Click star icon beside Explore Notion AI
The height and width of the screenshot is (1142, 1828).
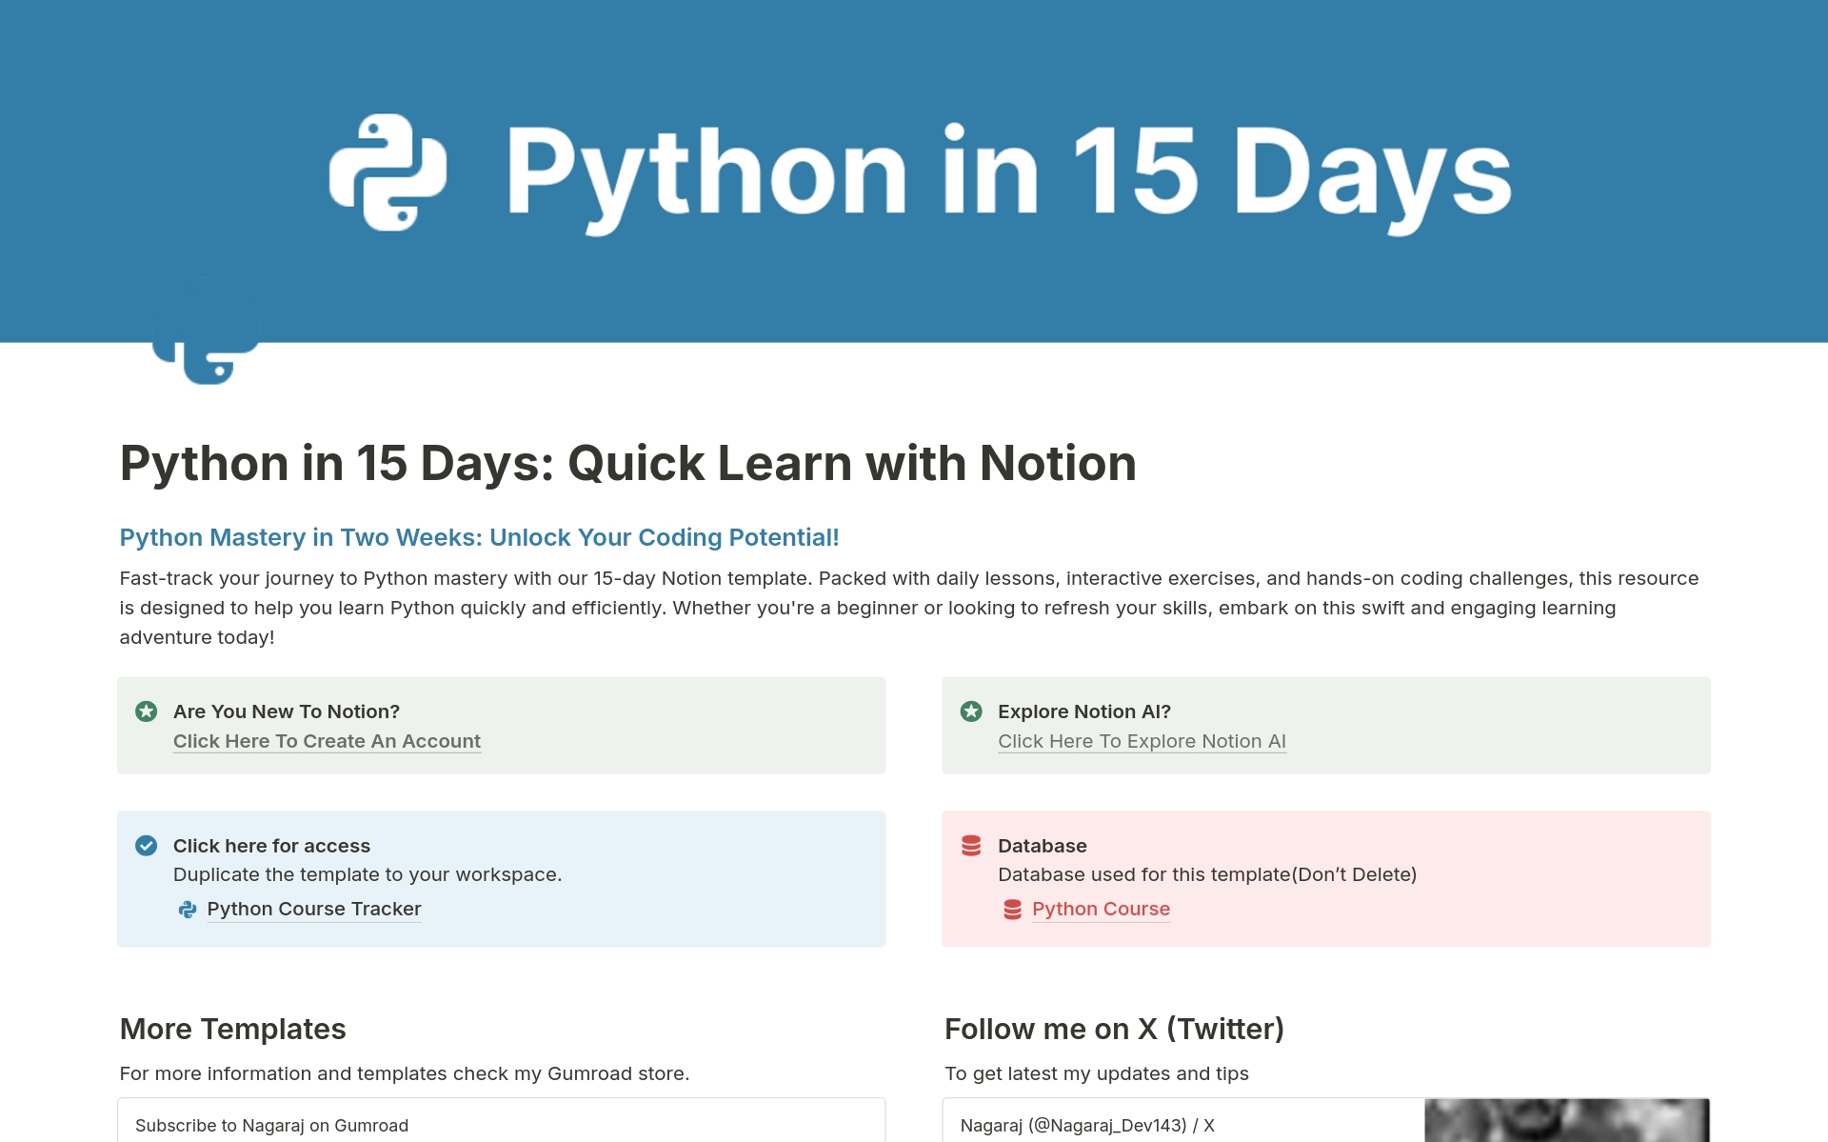[970, 711]
